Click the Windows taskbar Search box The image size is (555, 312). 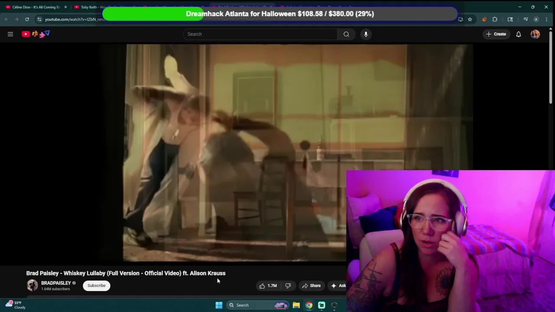pos(258,305)
